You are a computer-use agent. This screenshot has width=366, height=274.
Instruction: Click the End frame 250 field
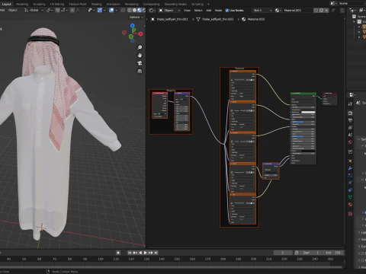pyautogui.click(x=332, y=253)
